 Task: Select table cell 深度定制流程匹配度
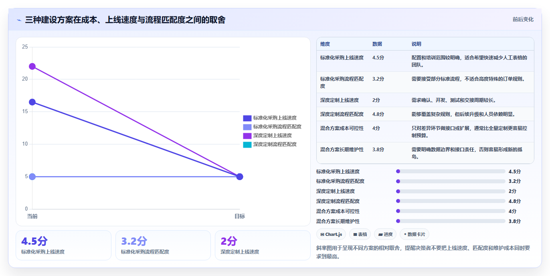[342, 114]
